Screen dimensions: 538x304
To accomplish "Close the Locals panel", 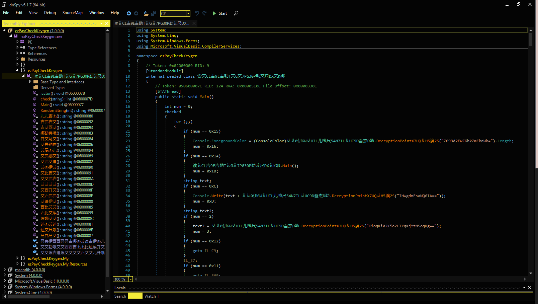I will pyautogui.click(x=530, y=288).
